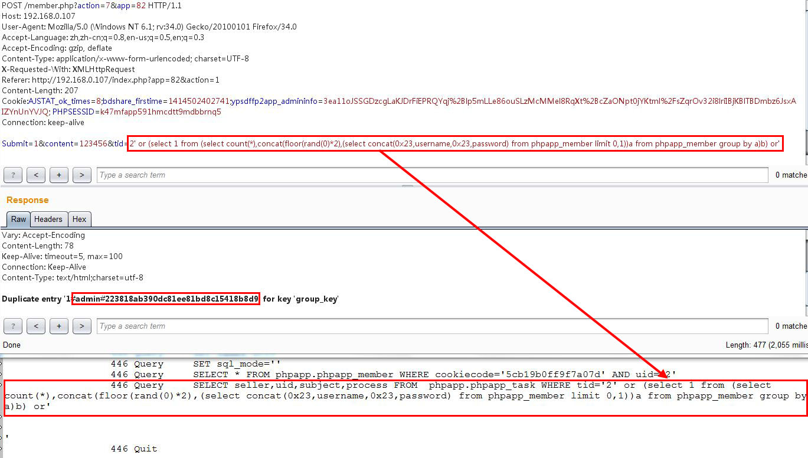Screen dimensions: 808x458
Task: Switch to the Raw response tab
Action: click(x=19, y=219)
